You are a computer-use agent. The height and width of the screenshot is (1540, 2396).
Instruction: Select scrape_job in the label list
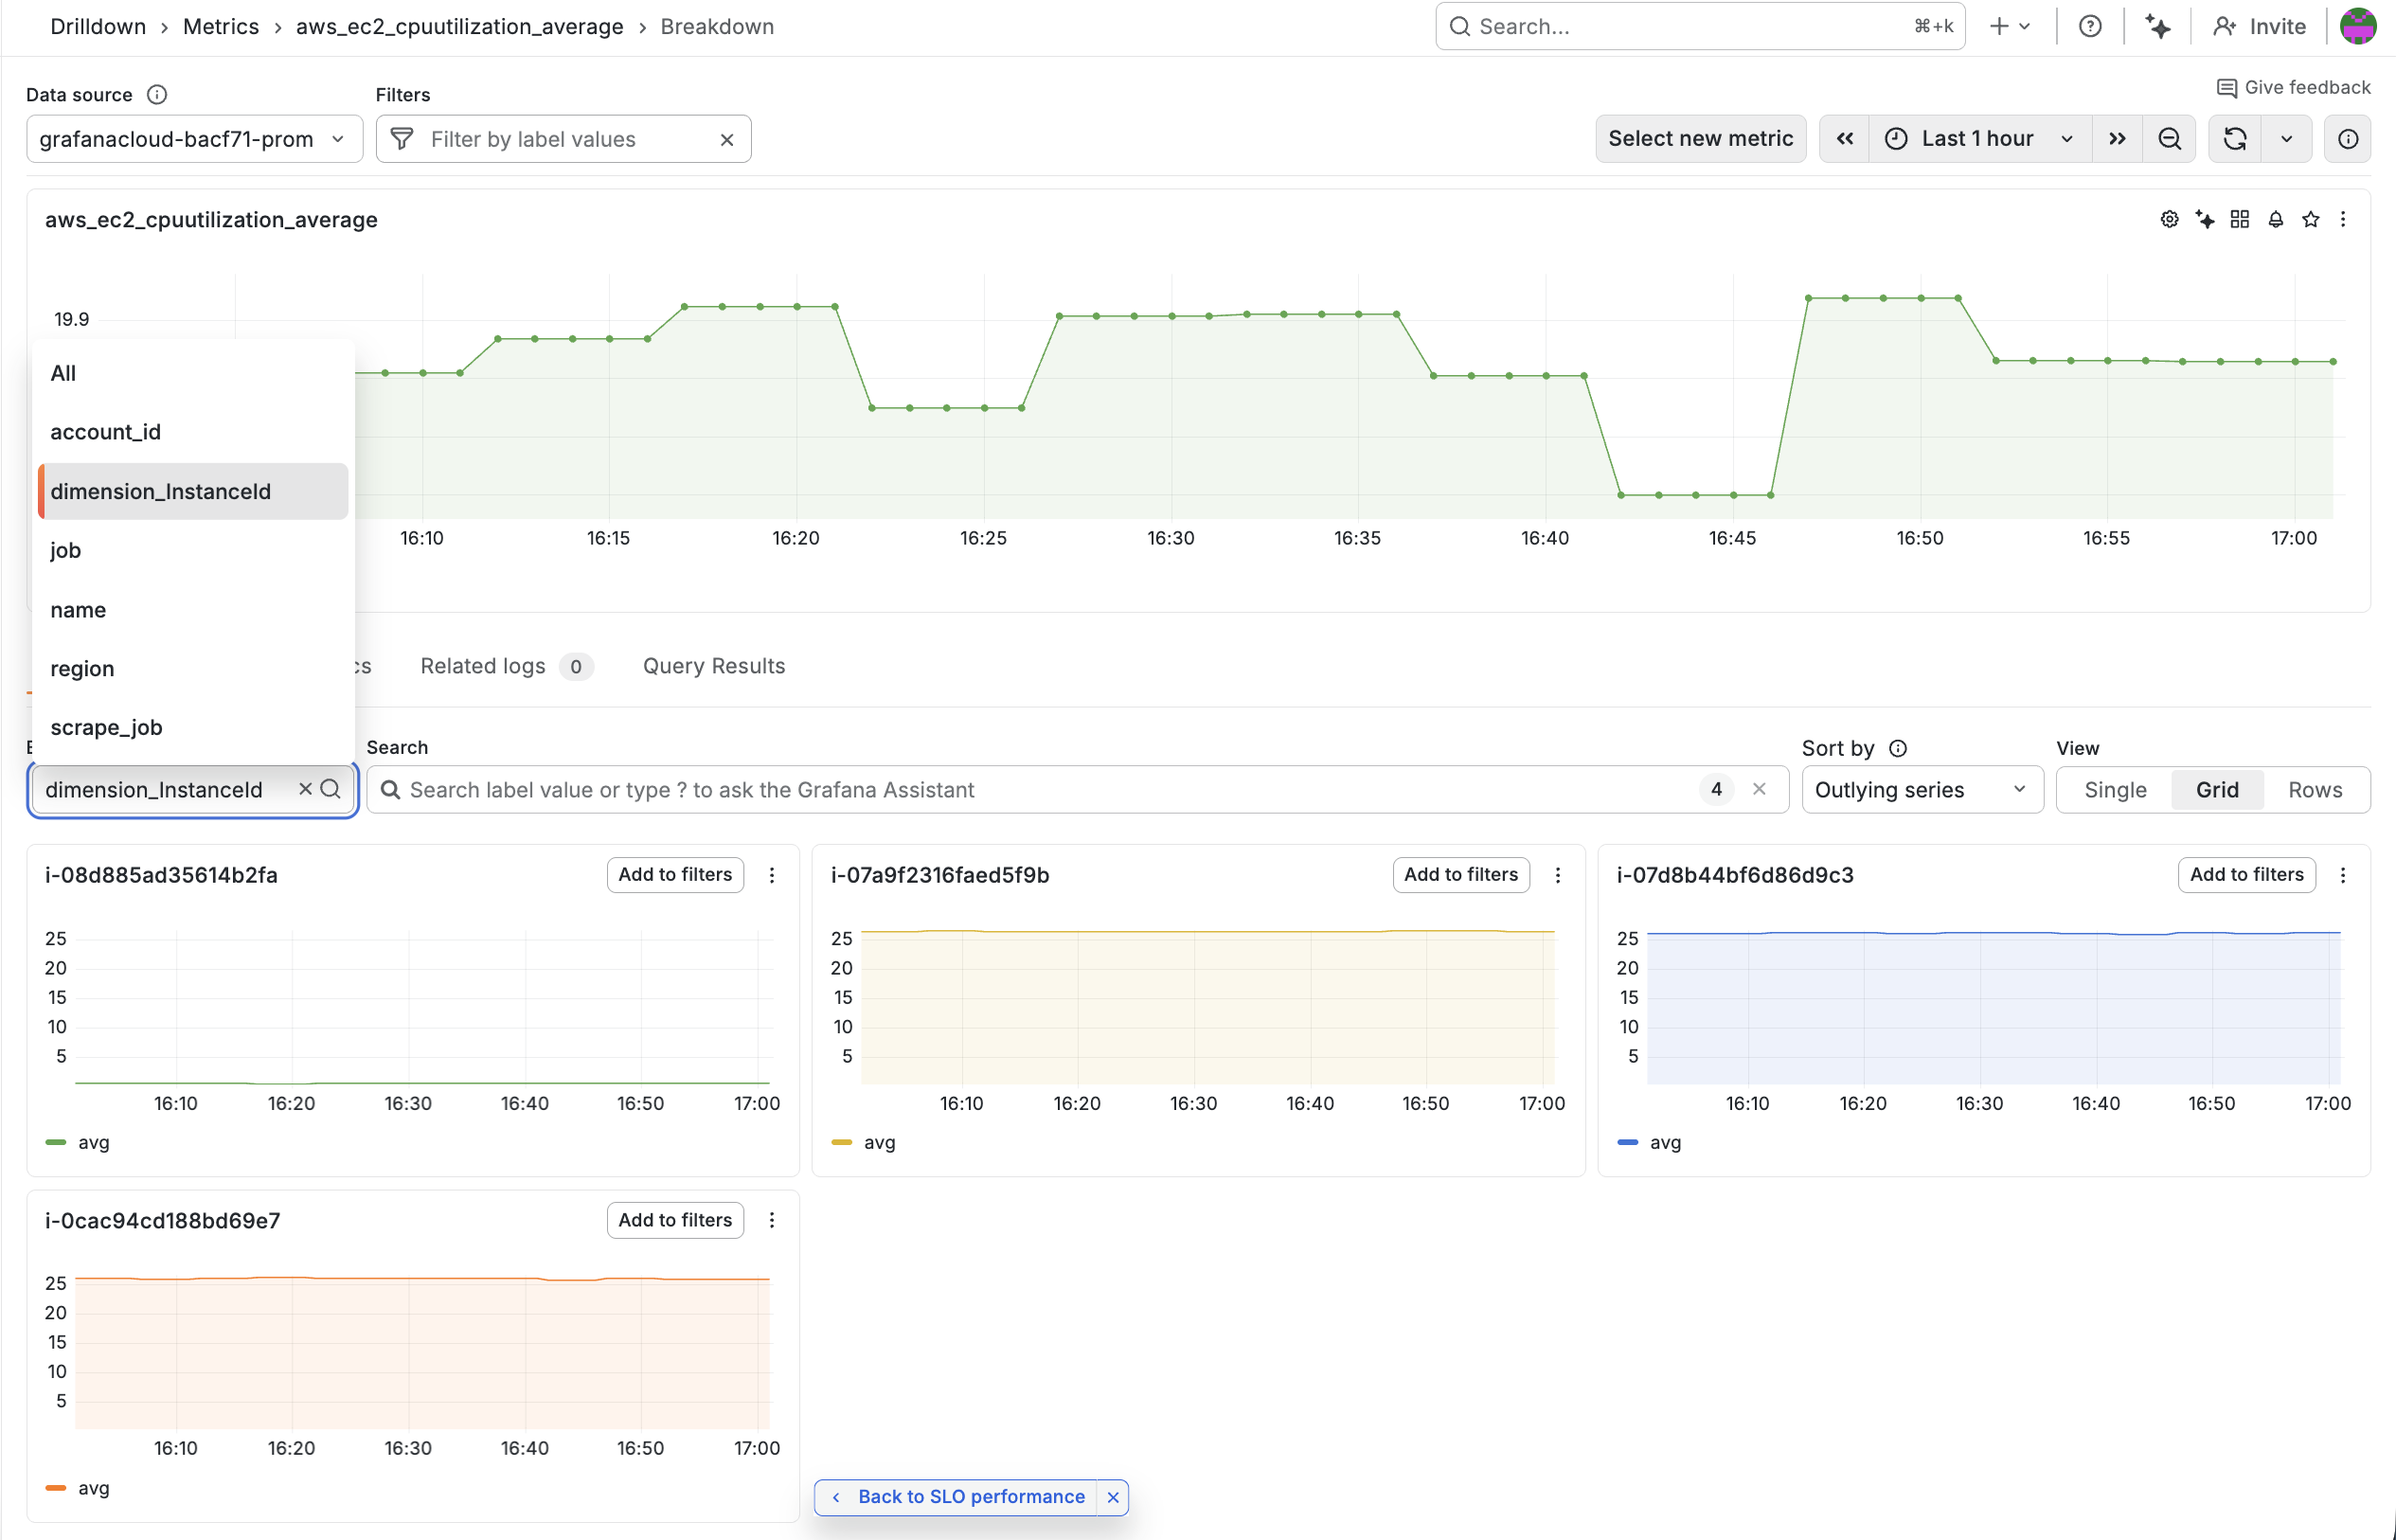193,728
